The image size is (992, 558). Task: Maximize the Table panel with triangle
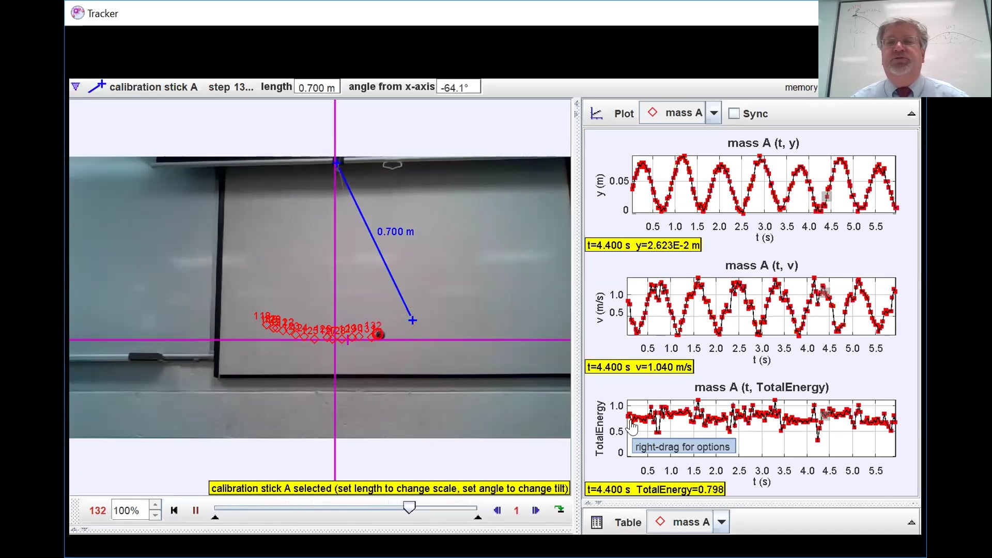(911, 522)
